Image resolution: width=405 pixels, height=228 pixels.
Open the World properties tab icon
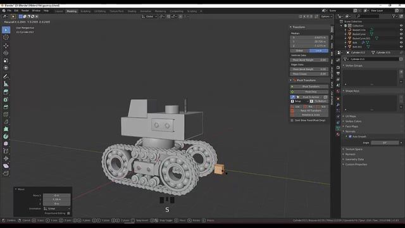(x=338, y=91)
